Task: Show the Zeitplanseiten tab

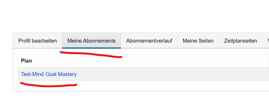Action: pyautogui.click(x=240, y=41)
